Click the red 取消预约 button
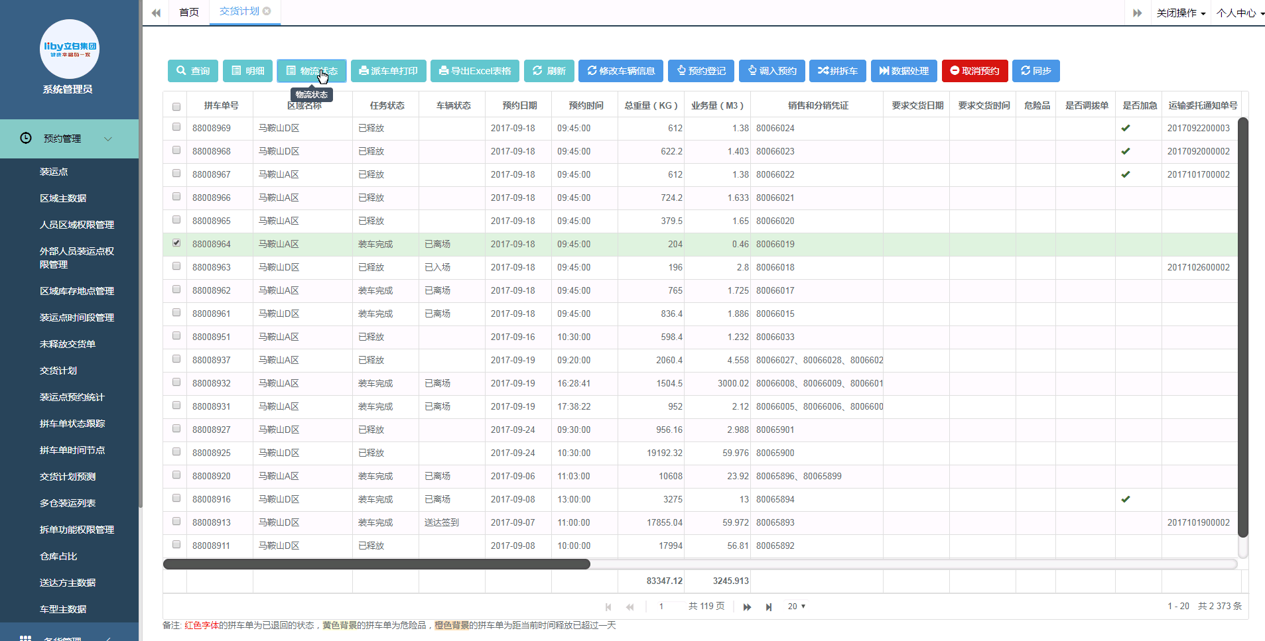This screenshot has width=1265, height=641. pos(974,71)
